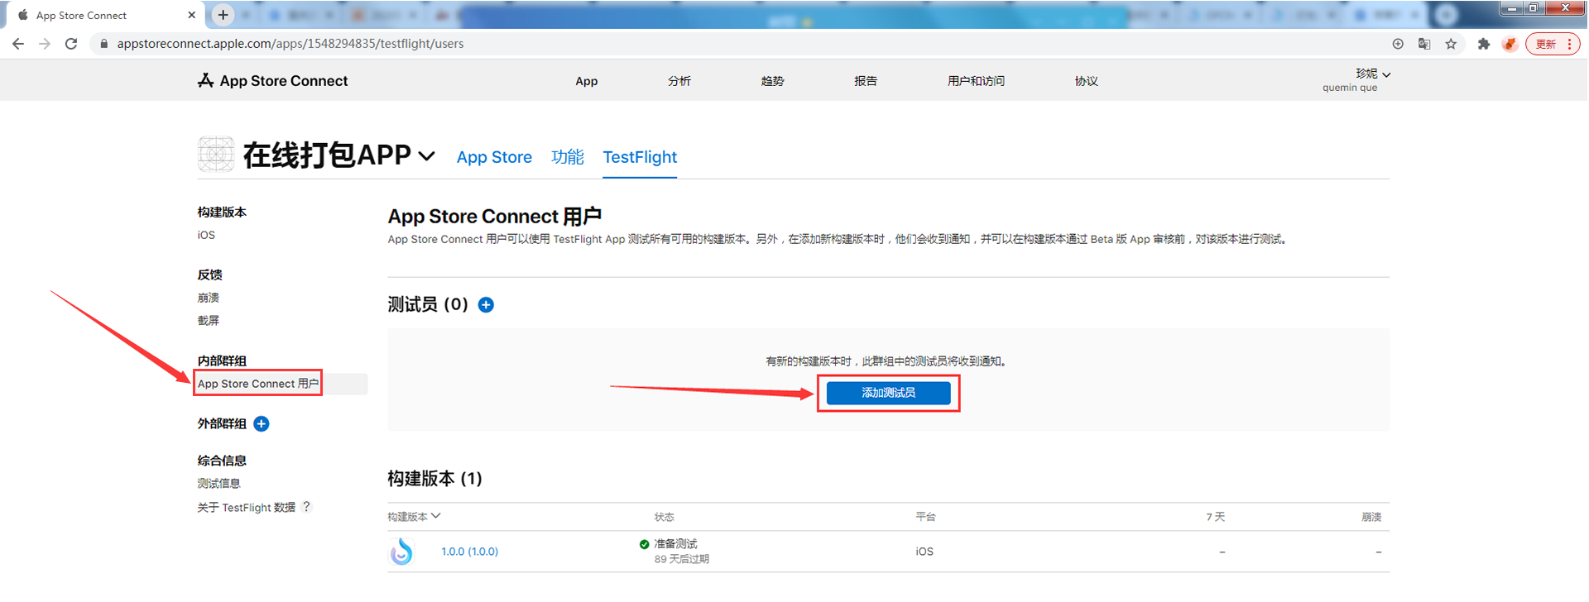Screen dimensions: 1589x602
Task: Click the app icon placeholder beside 在线打包APP
Action: 216,155
